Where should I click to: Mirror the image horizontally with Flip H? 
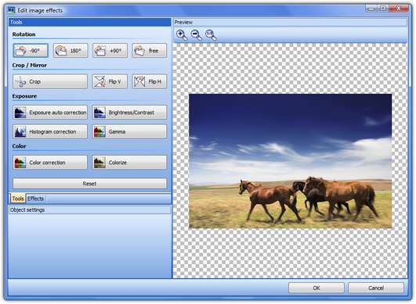point(150,81)
